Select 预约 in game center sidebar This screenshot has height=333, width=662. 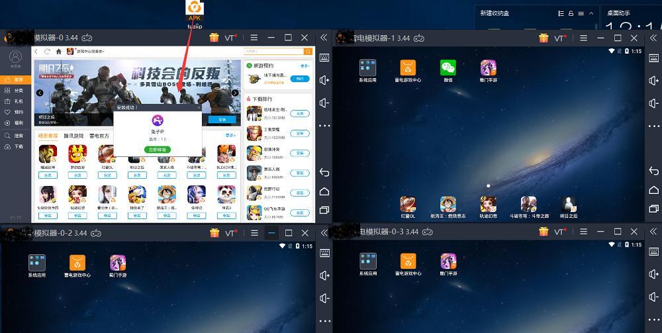(16, 113)
